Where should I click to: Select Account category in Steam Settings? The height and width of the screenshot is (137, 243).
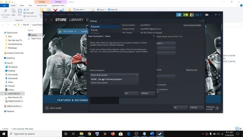point(104,27)
